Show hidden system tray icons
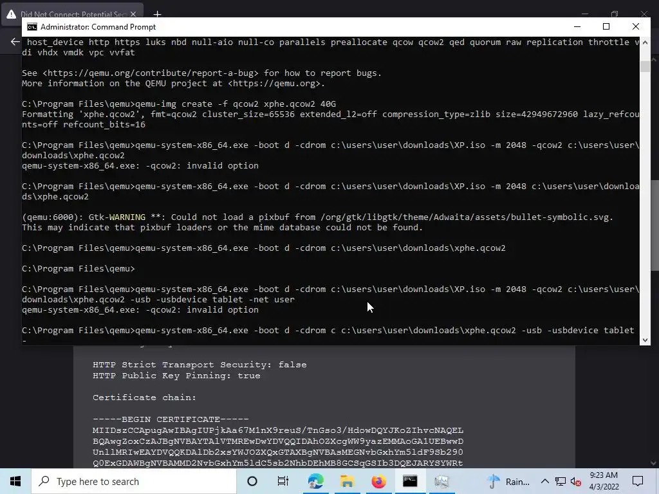The height and width of the screenshot is (494, 659). (544, 481)
